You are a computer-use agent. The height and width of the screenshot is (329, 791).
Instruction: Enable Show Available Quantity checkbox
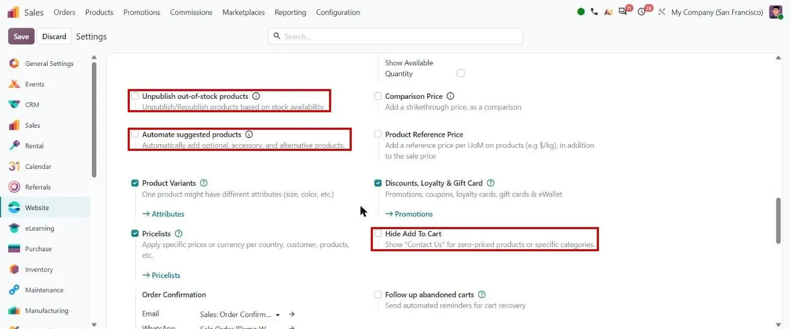click(460, 74)
